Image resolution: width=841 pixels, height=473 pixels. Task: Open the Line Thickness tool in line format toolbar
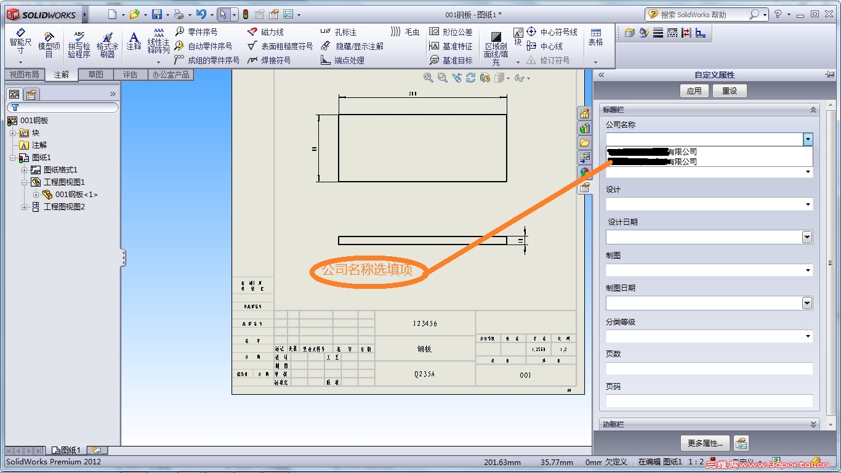(x=658, y=33)
